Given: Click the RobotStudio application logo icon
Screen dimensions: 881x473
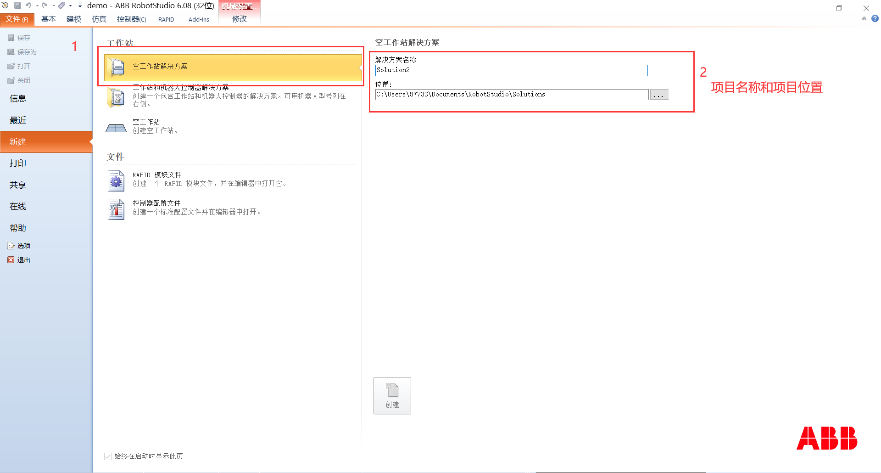Looking at the screenshot, I should coord(5,6).
